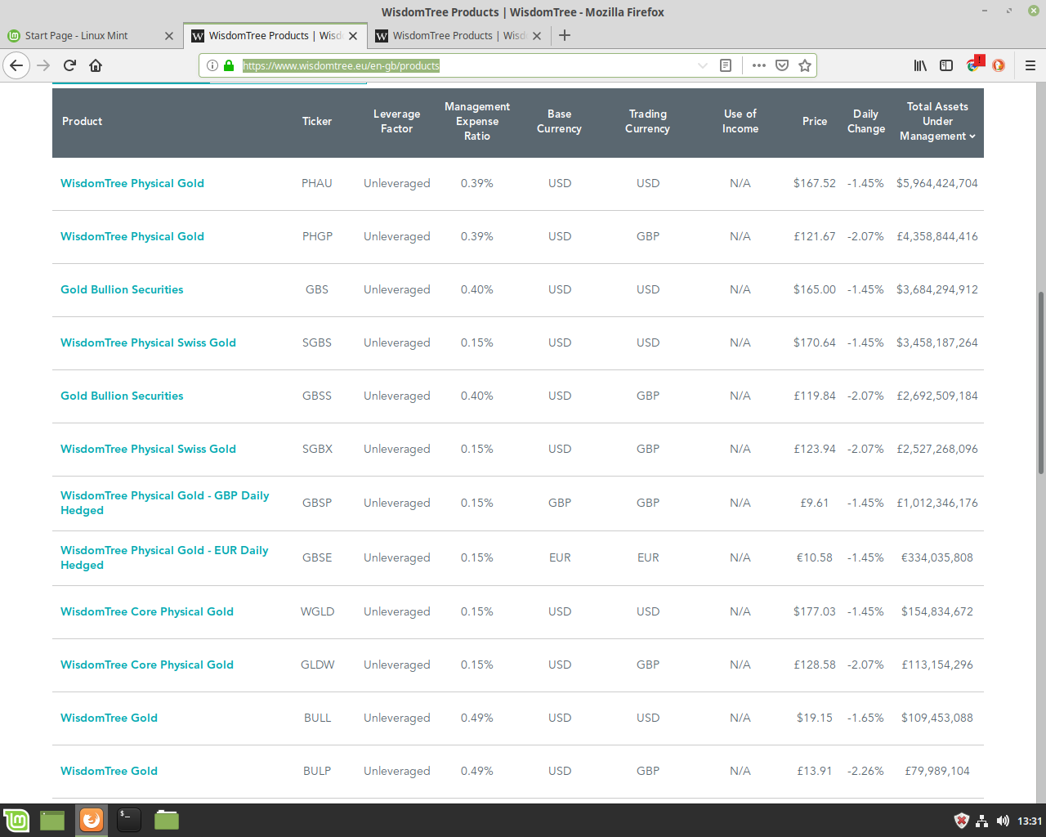Click the $5,964,424,704 assets value
The image size is (1046, 837).
(x=937, y=183)
